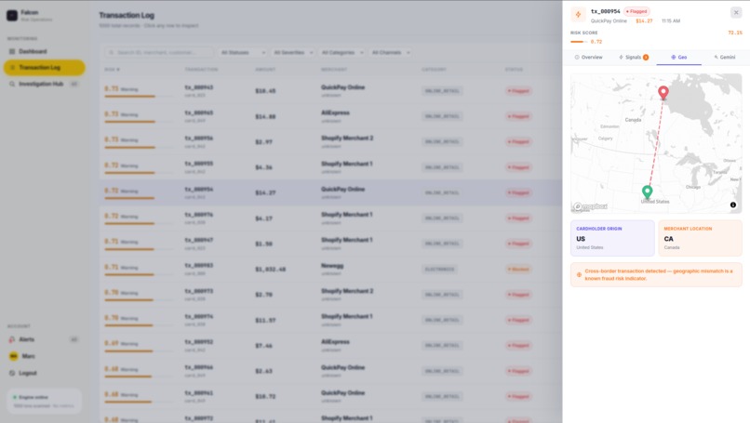The image size is (750, 423).
Task: Click the Flagged badge in detail panel header
Action: (x=636, y=11)
